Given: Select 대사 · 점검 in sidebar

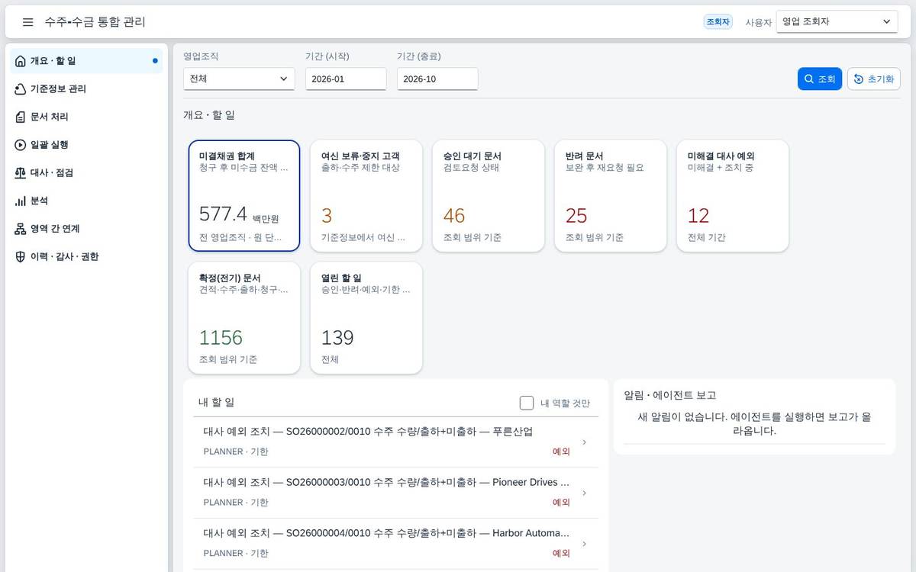Looking at the screenshot, I should (86, 173).
